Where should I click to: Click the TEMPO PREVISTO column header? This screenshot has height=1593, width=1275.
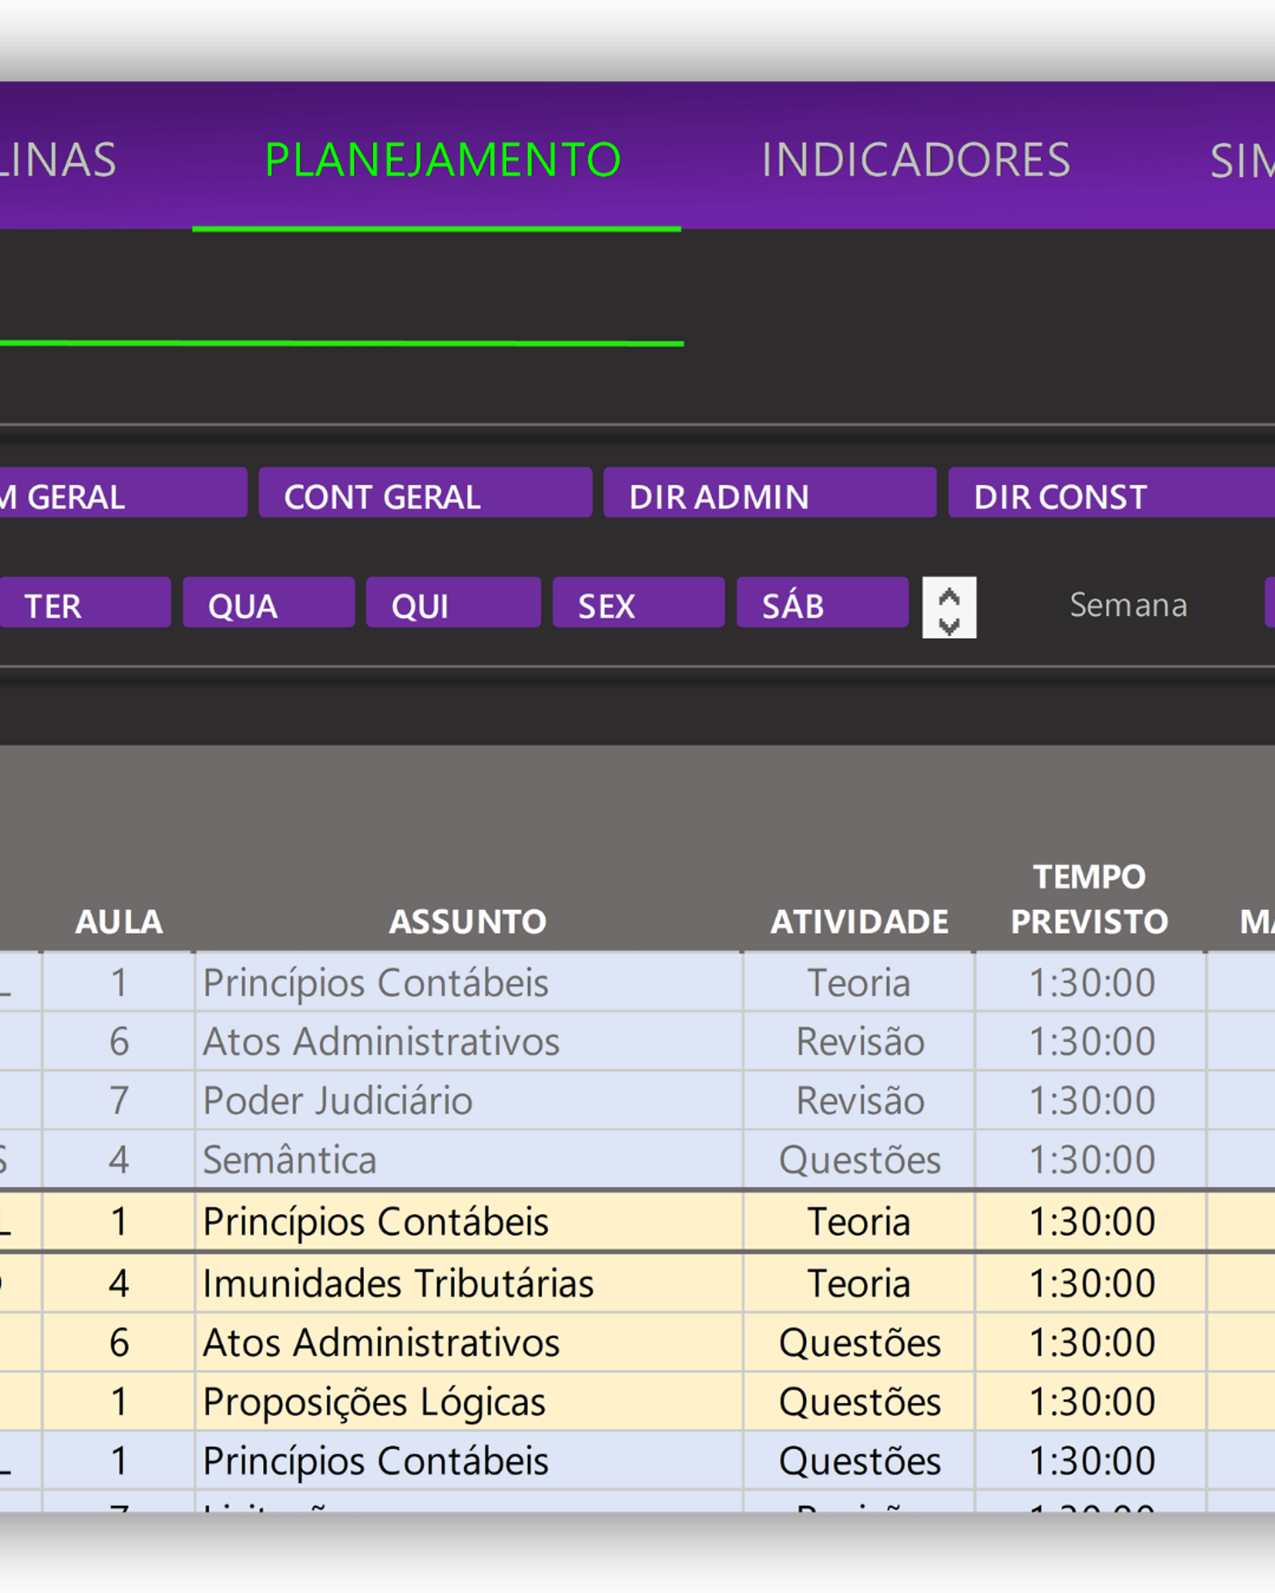coord(1089,899)
